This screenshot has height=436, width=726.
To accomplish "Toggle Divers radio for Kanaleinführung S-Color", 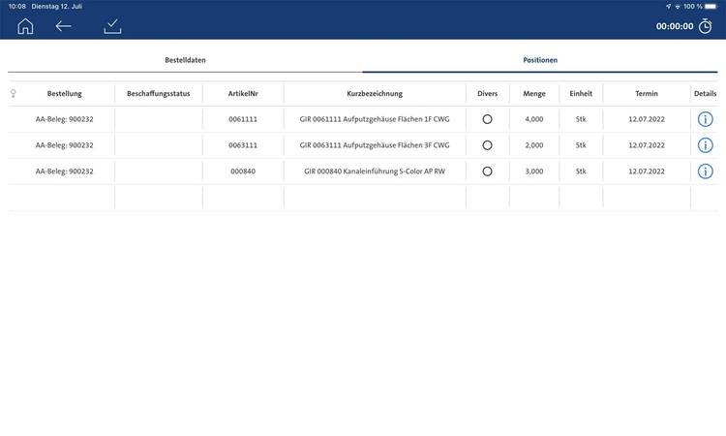I will (x=487, y=171).
